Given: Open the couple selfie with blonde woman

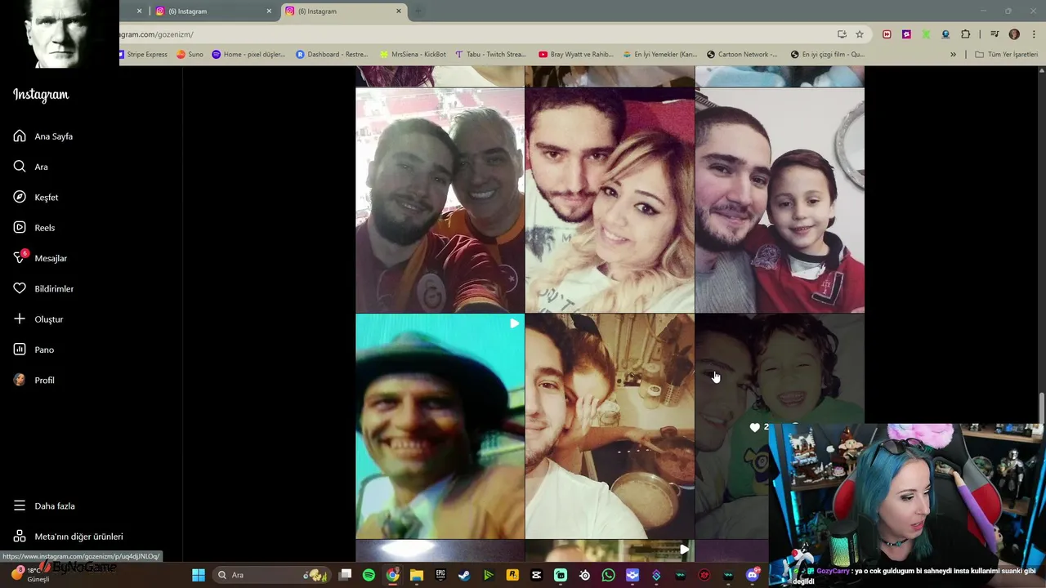Looking at the screenshot, I should coord(610,200).
